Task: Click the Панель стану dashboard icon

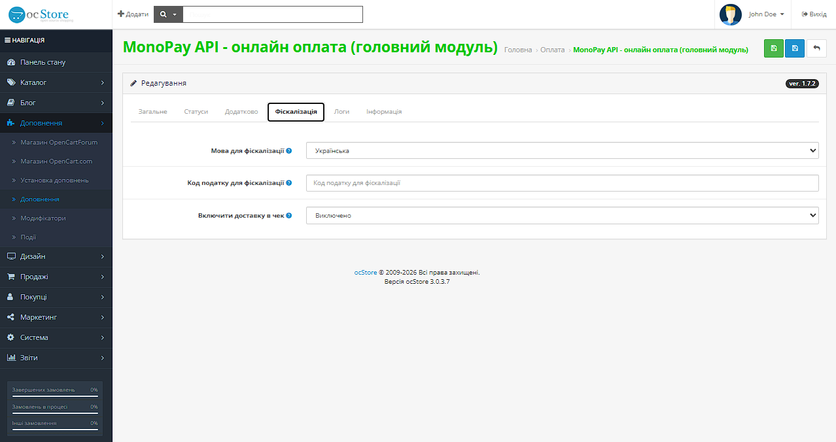Action: tap(11, 62)
